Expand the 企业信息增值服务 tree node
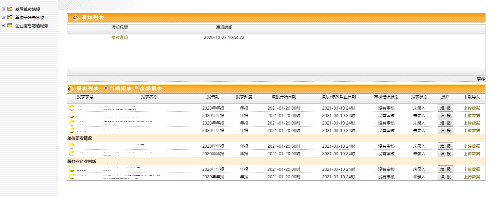This screenshot has width=494, height=197. tap(3, 26)
